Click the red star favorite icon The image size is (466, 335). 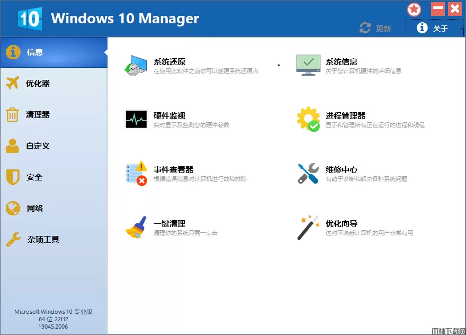(x=414, y=10)
